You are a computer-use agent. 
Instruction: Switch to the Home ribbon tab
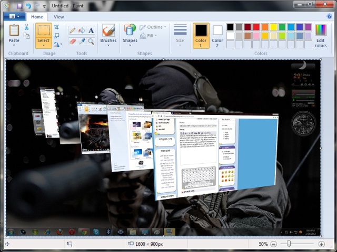tap(37, 17)
